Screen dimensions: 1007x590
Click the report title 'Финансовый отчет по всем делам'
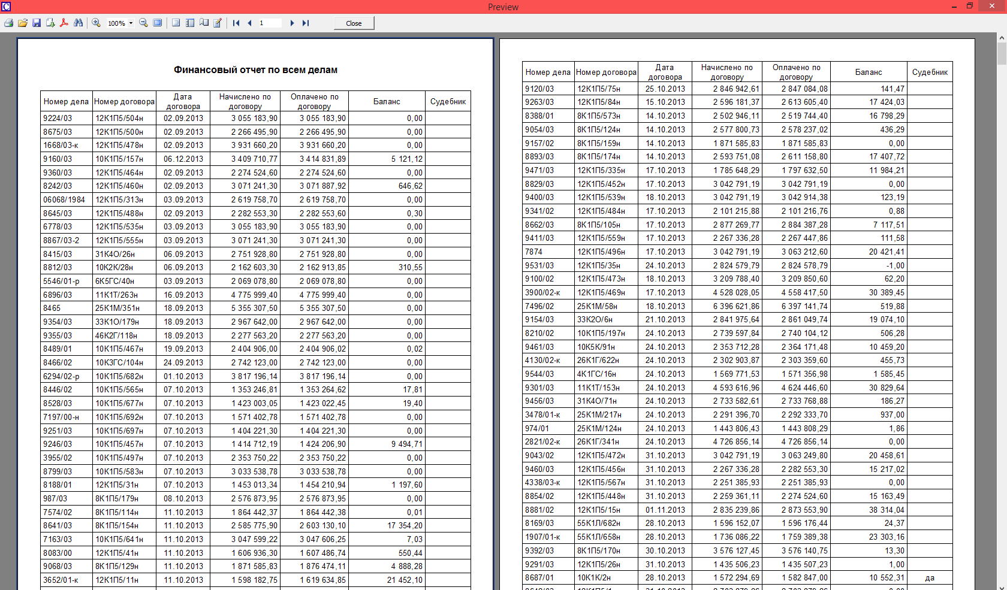click(255, 70)
